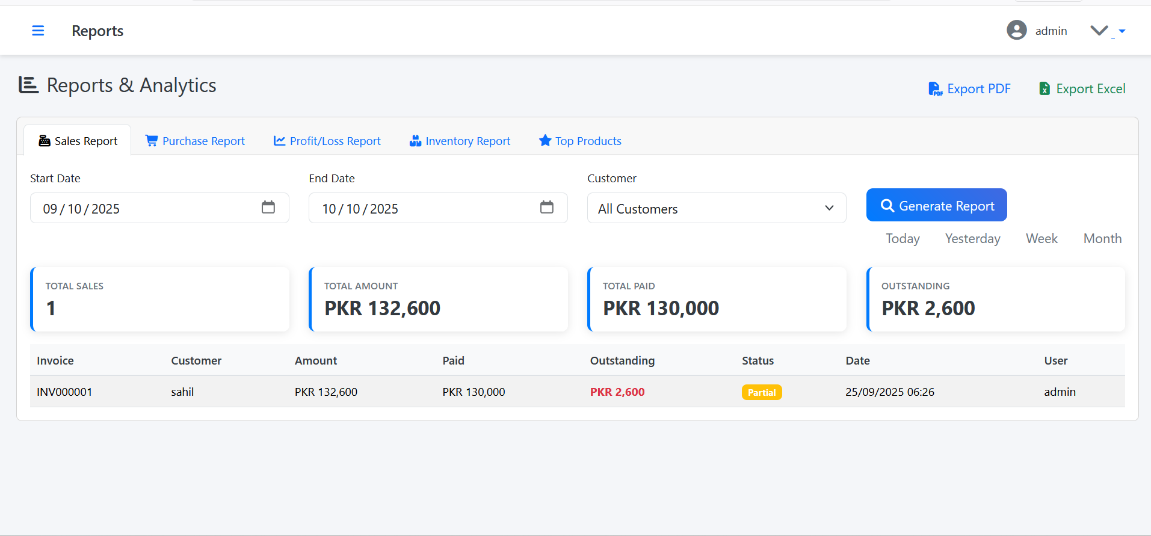
Task: Click the Reports & Analytics heading icon
Action: tap(28, 85)
